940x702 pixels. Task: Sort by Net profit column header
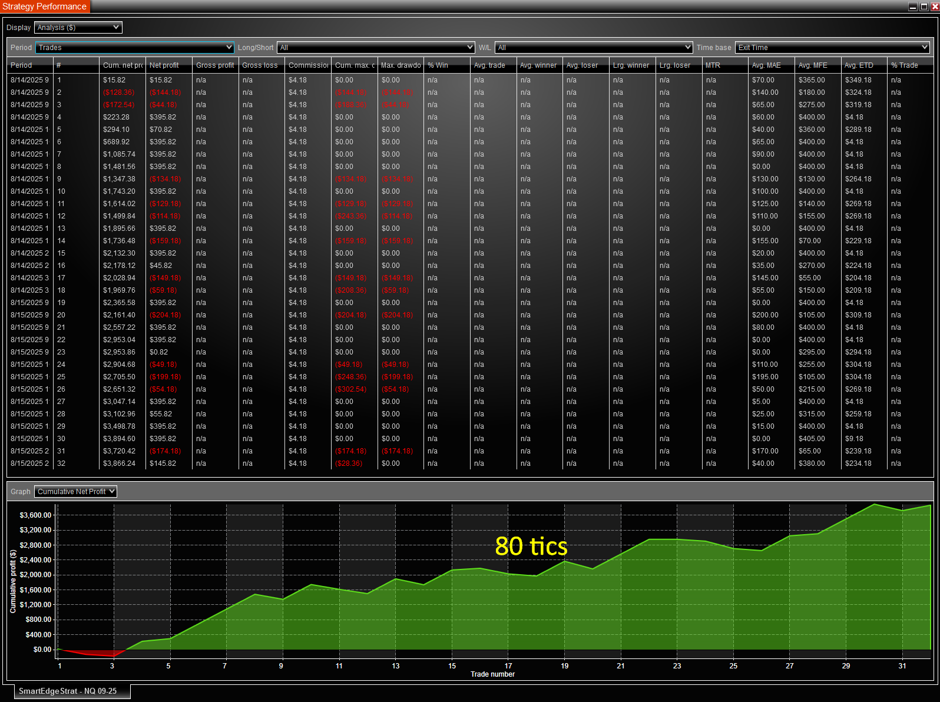coord(164,65)
